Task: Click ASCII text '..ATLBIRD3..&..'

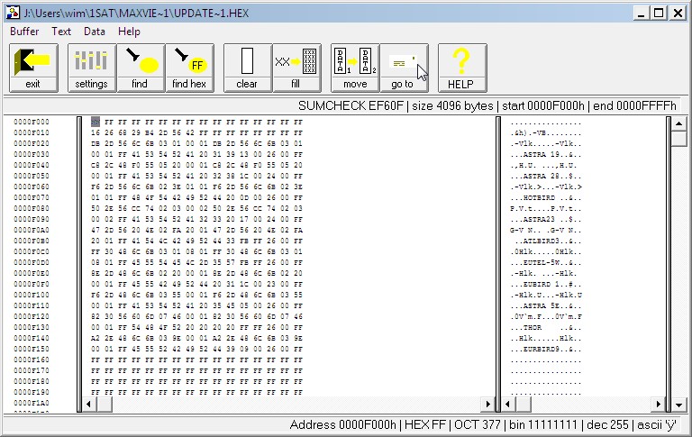Action: 548,241
